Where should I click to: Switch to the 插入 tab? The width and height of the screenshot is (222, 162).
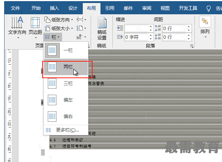click(x=54, y=8)
